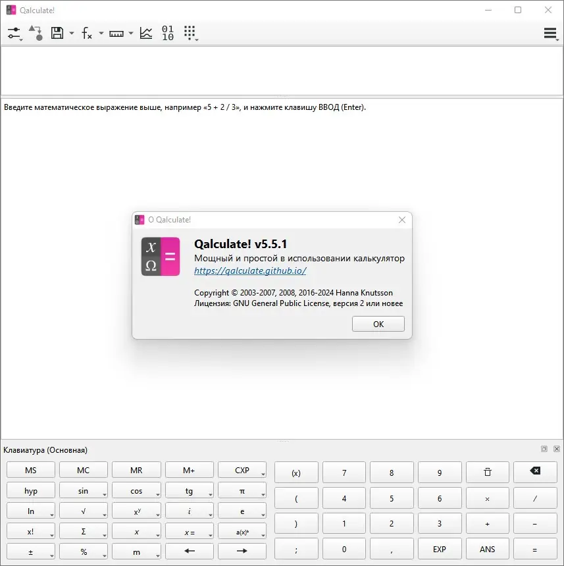Open the fx functions icon
Viewport: 564px width, 566px height.
click(87, 33)
